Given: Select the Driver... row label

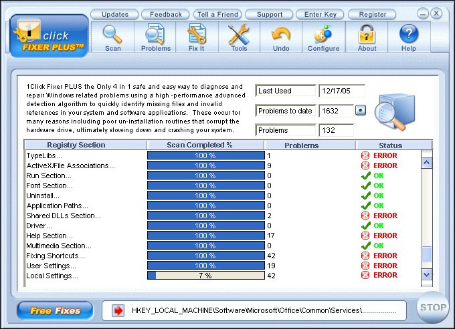Looking at the screenshot, I should (x=39, y=226).
